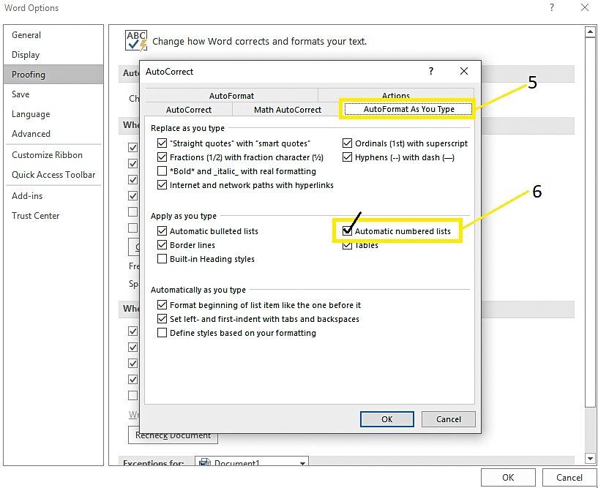
Task: Switch to the AutoCorrect tab
Action: click(189, 110)
